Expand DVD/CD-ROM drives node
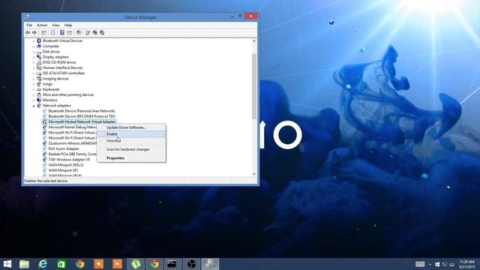Image resolution: width=480 pixels, height=270 pixels. coord(34,62)
